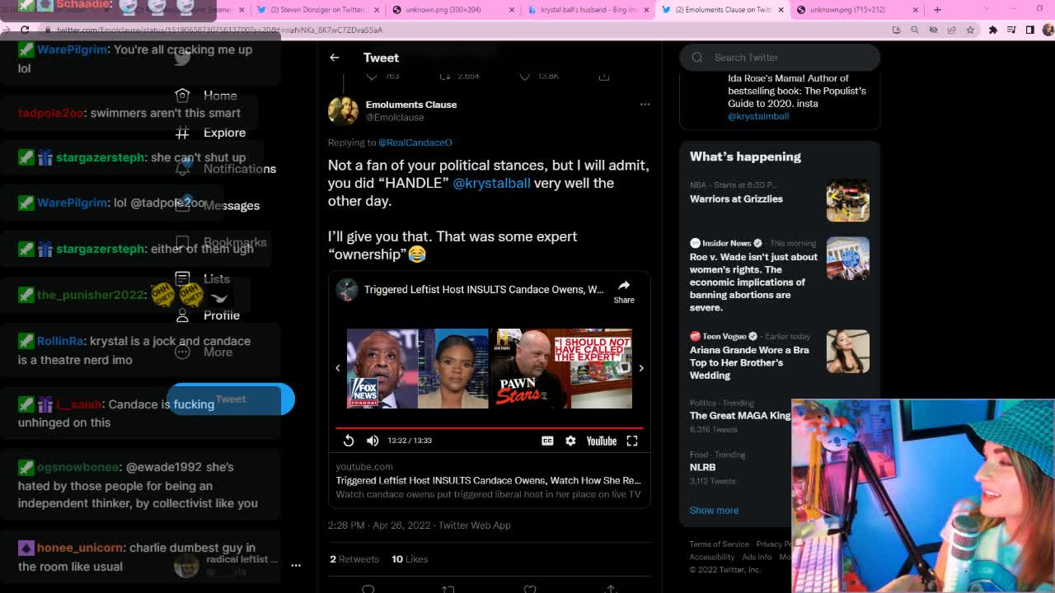
Task: Click the like heart icon under tweet
Action: point(530,588)
